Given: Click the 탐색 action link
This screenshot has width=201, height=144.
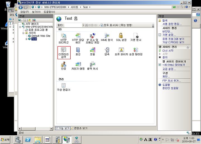Looking at the screenshot, I should (165, 20).
